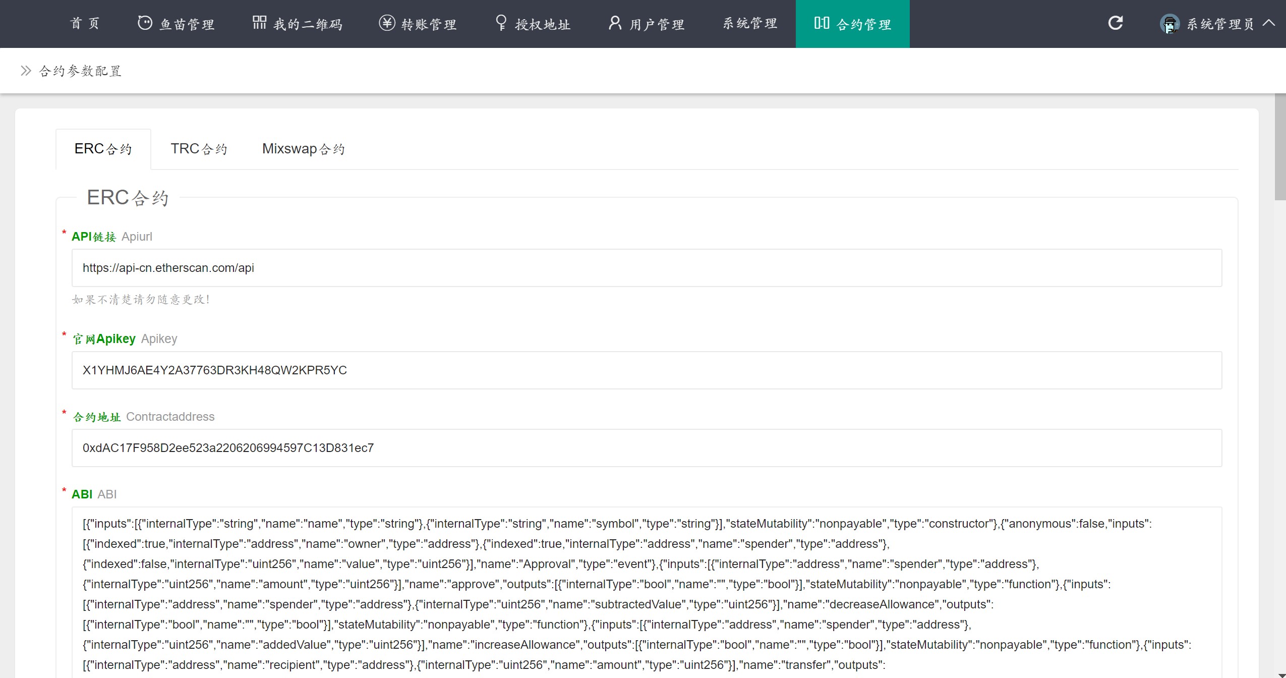Click the 系统管理员 avatar icon
This screenshot has height=678, width=1286.
pyautogui.click(x=1169, y=24)
